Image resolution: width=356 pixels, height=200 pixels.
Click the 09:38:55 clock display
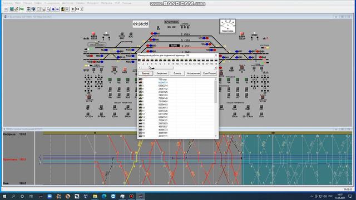(141, 24)
